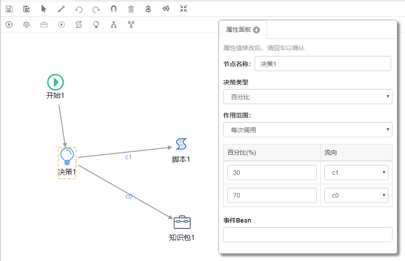
Task: Click the 节点名称 input field
Action: pyautogui.click(x=322, y=64)
